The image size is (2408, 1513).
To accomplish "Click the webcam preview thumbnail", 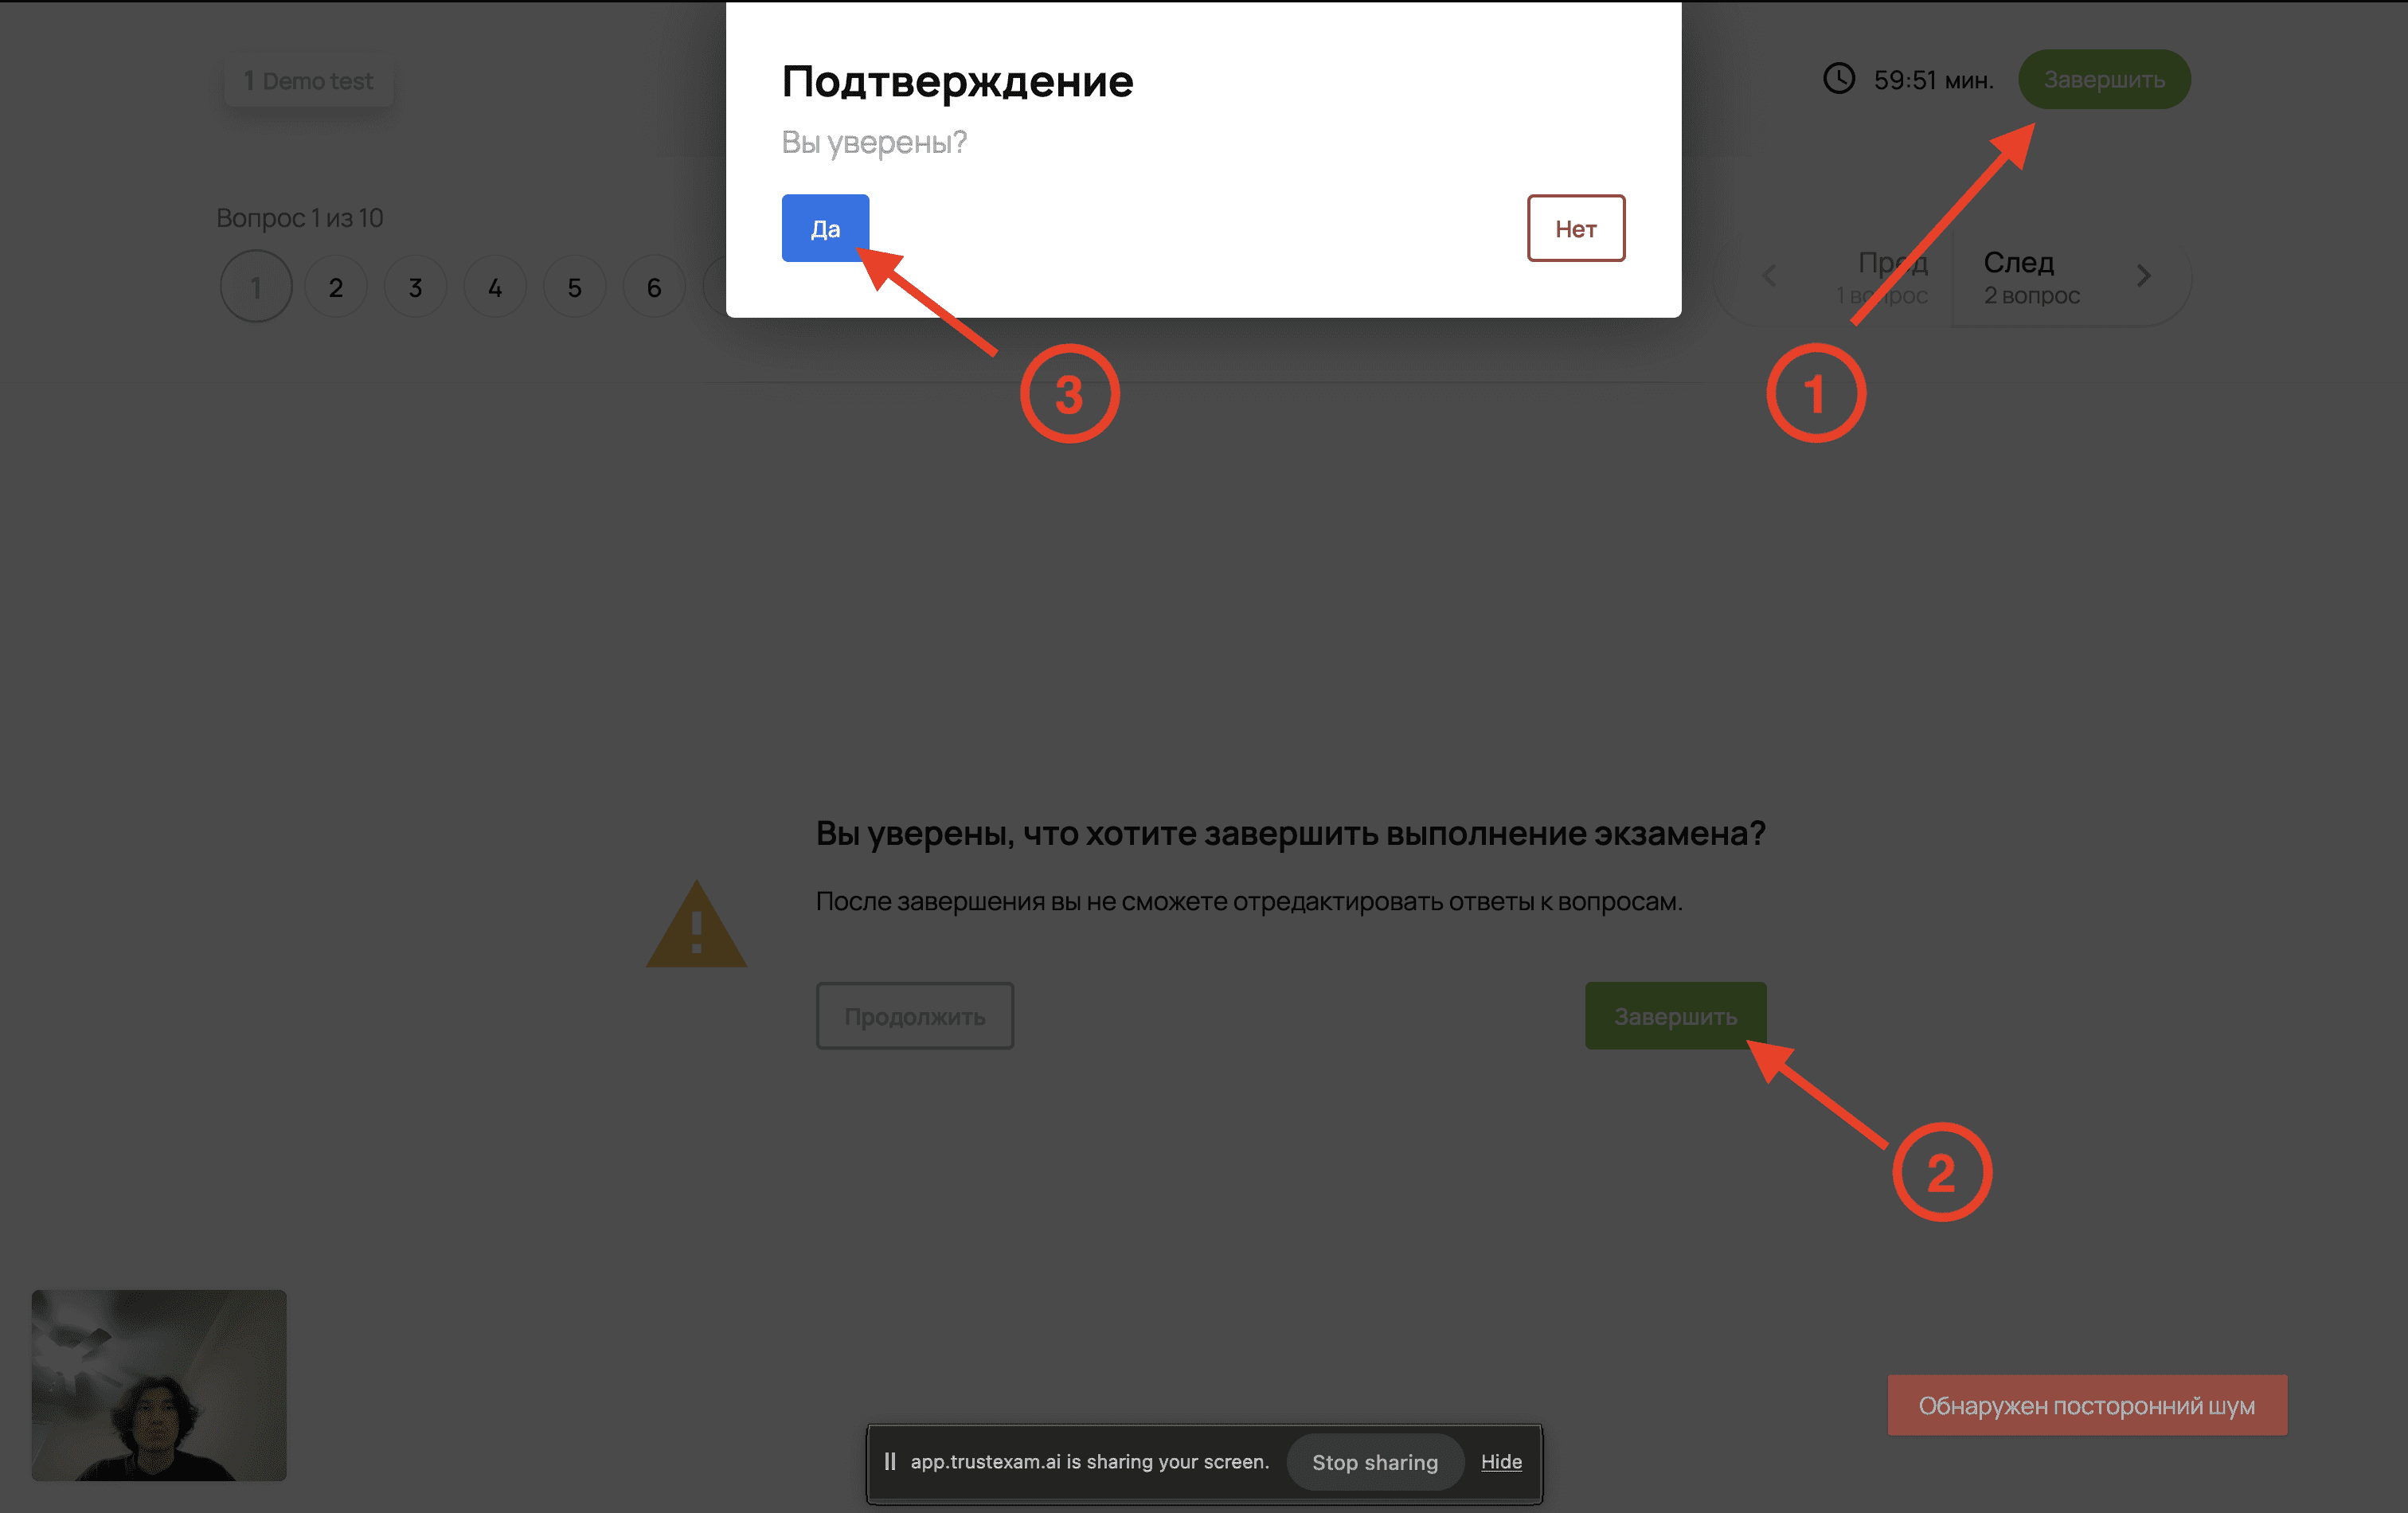I will tap(159, 1385).
